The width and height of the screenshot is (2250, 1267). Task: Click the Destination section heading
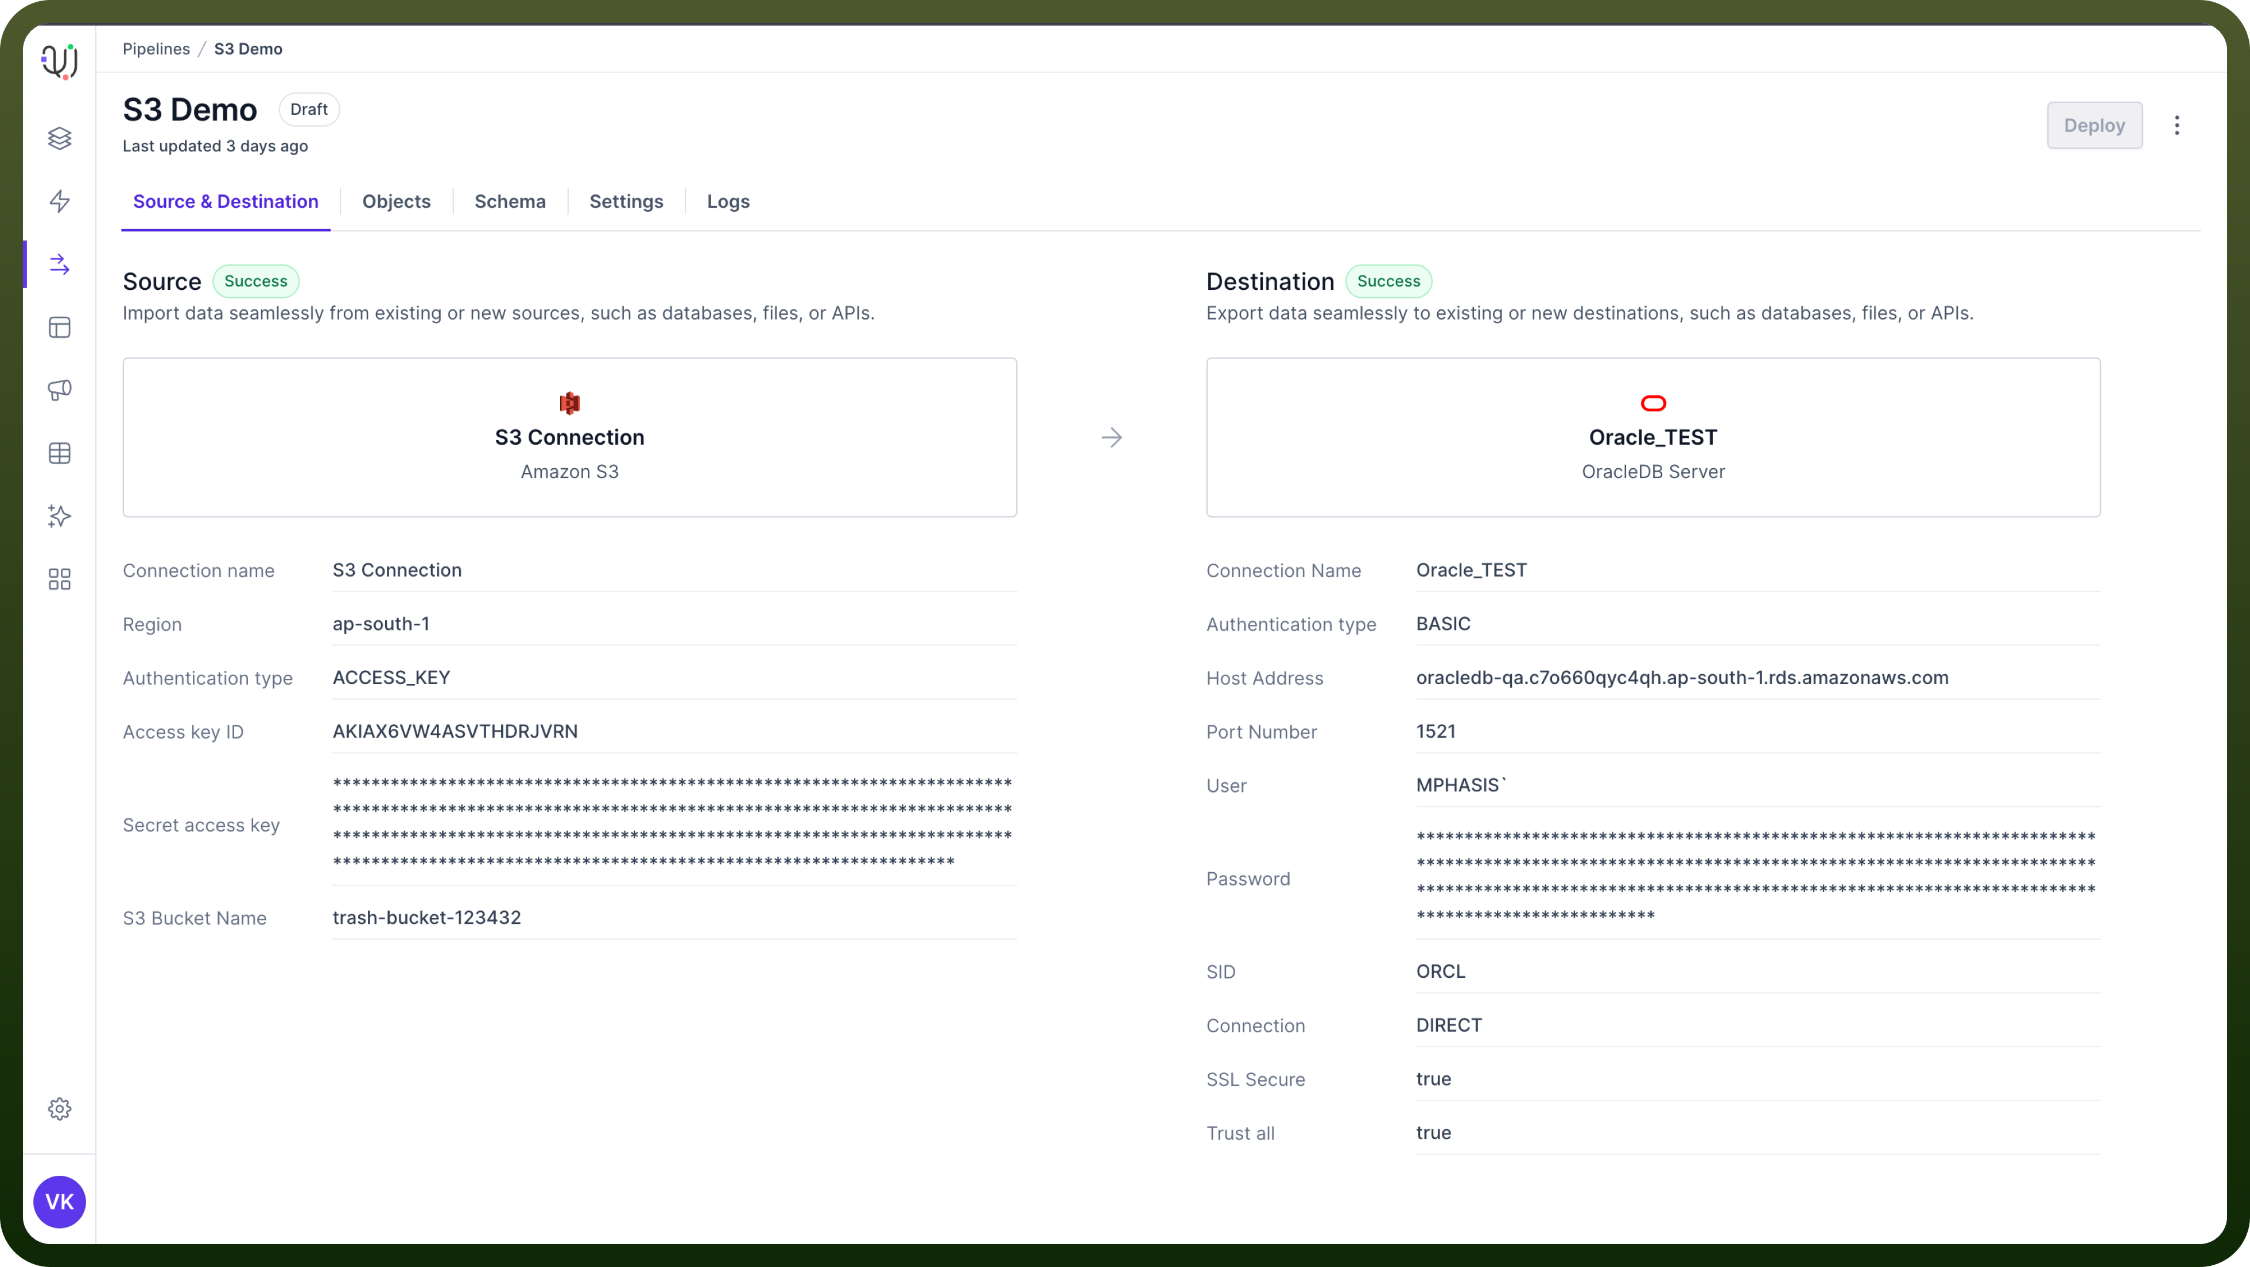coord(1270,281)
